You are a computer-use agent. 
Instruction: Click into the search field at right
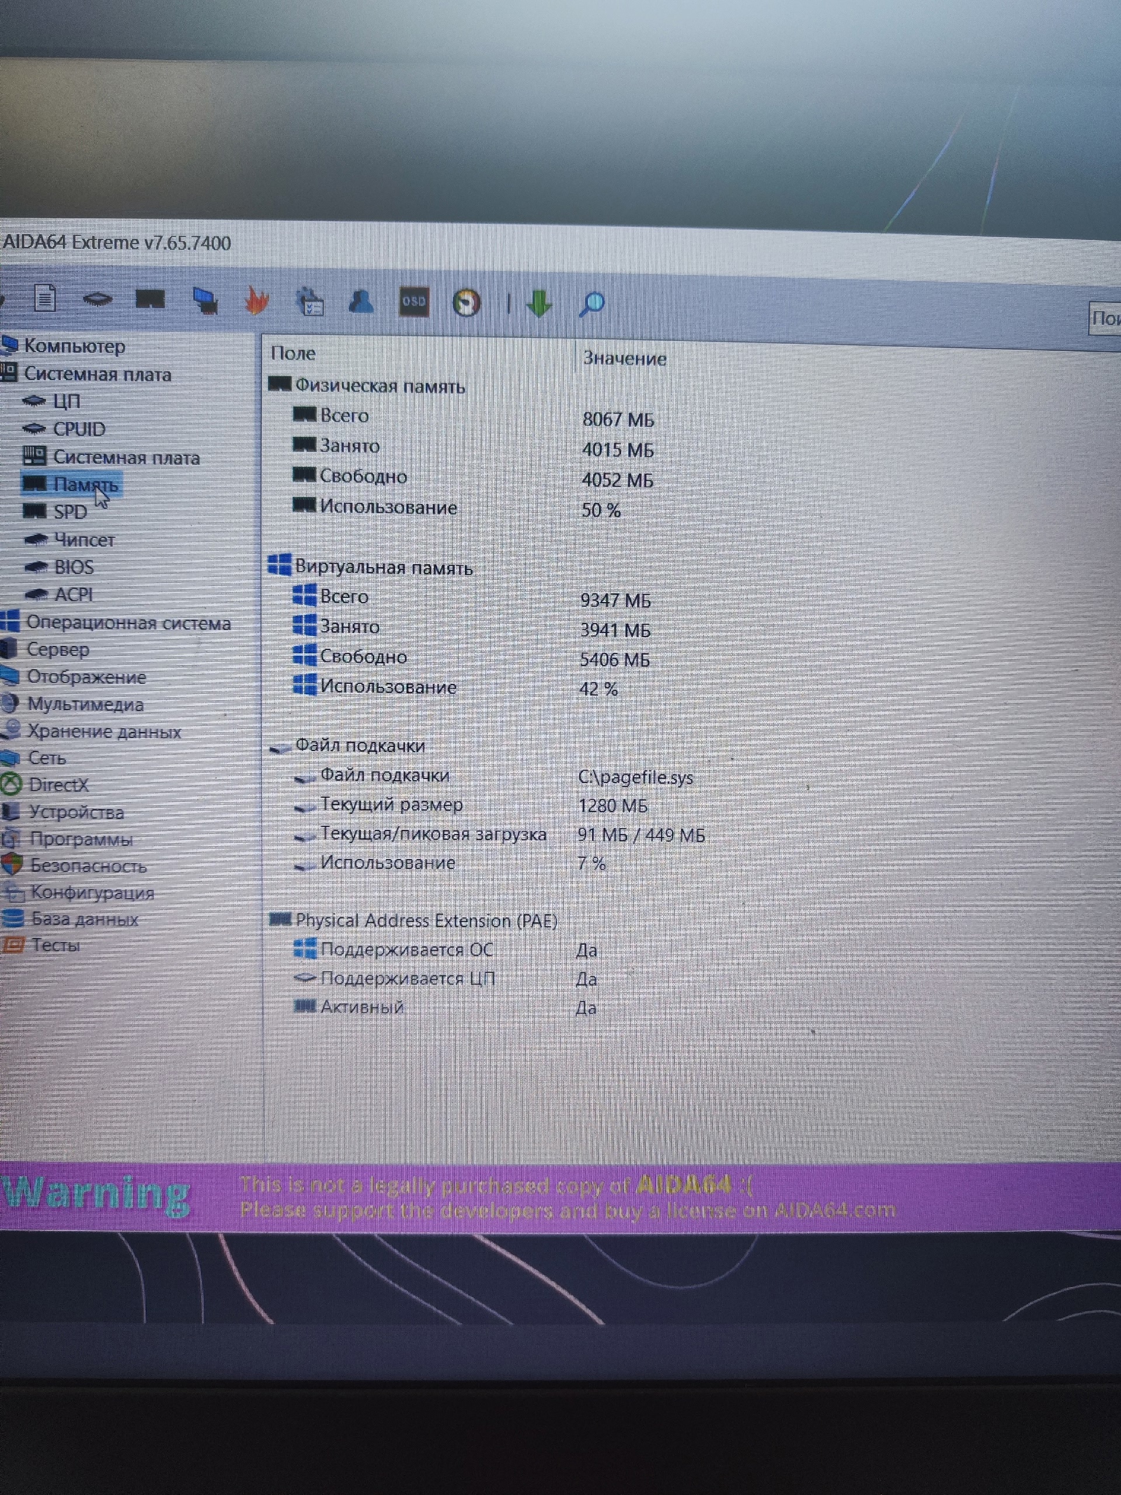pos(1104,318)
